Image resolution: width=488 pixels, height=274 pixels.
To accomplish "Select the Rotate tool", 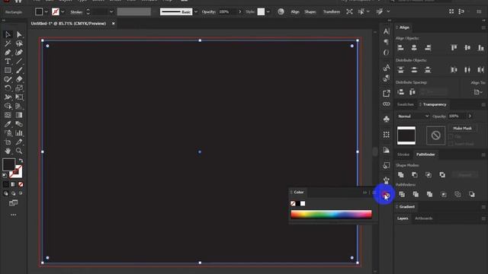I will coord(8,88).
